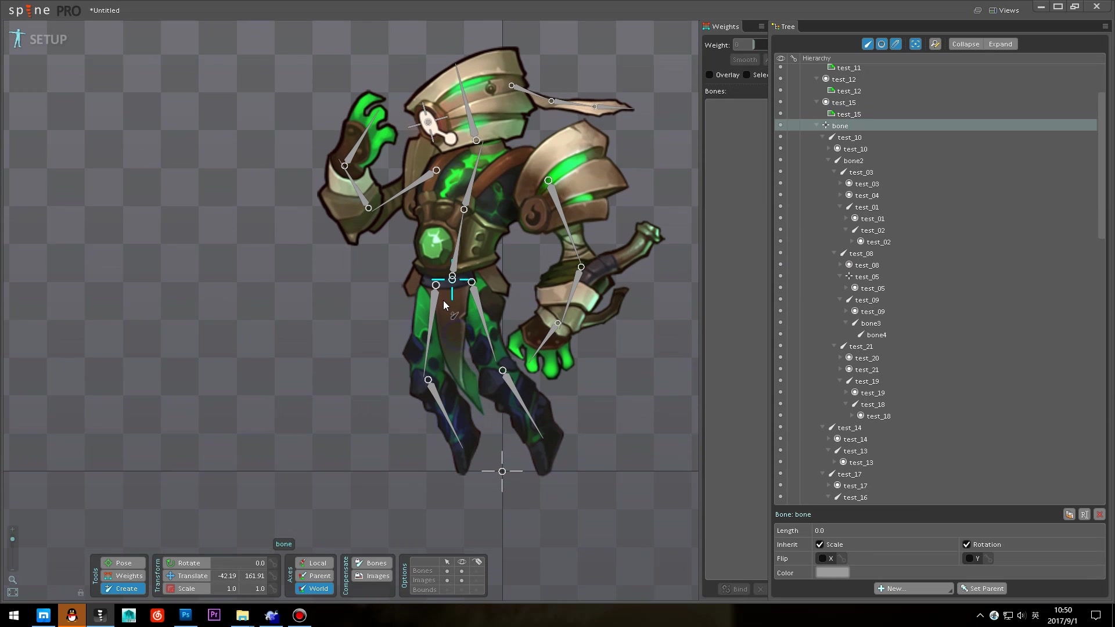
Task: Collapse the test_14 bone node
Action: pyautogui.click(x=823, y=427)
